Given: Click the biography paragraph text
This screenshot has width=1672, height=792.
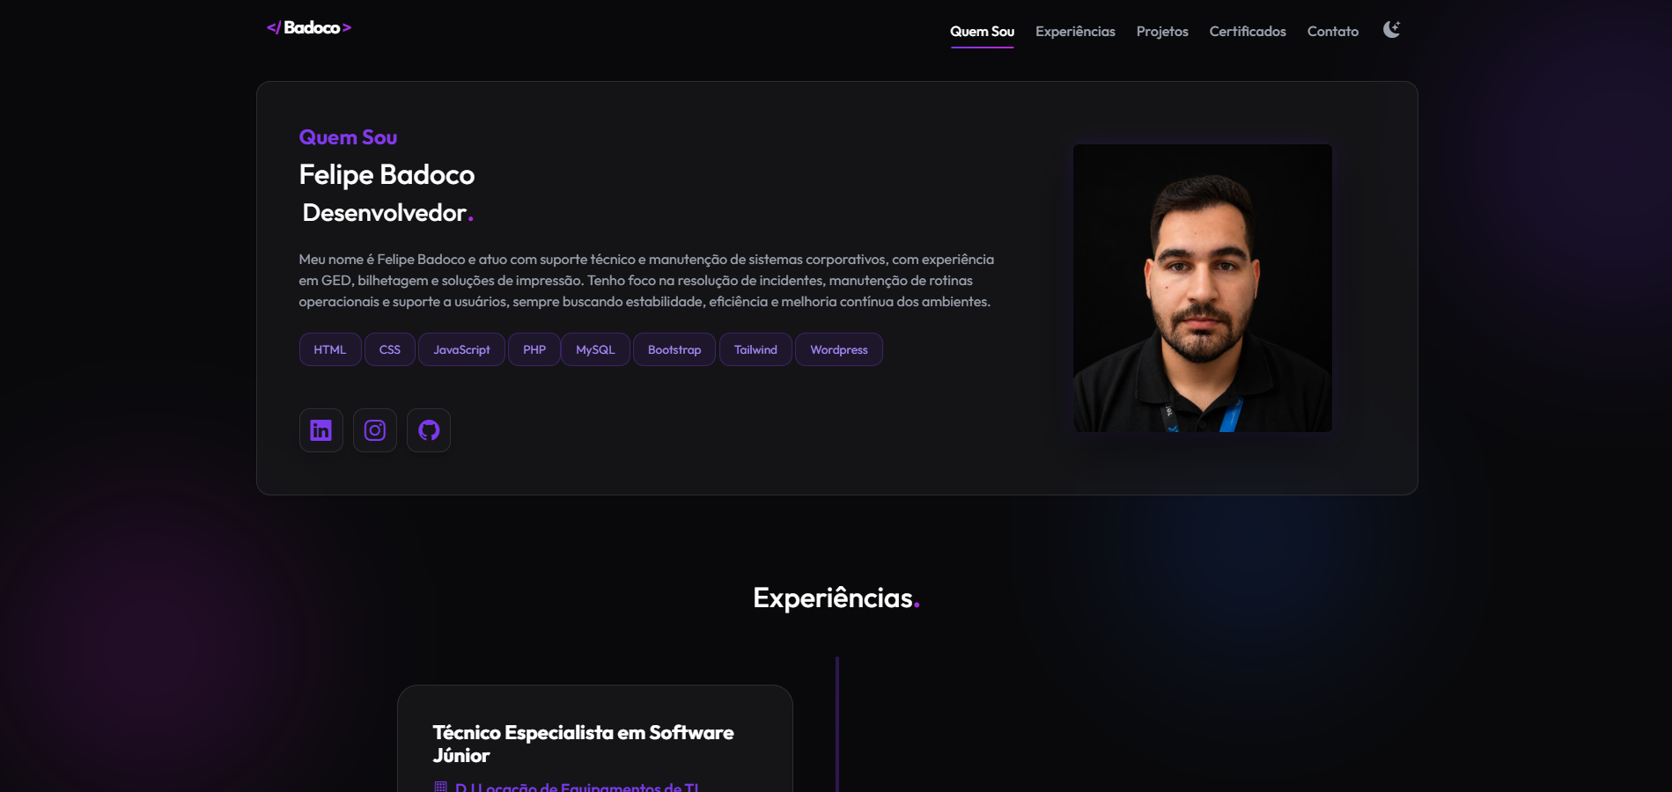Looking at the screenshot, I should [646, 281].
